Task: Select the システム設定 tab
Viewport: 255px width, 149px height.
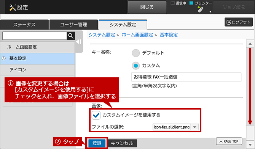Action: click(123, 25)
